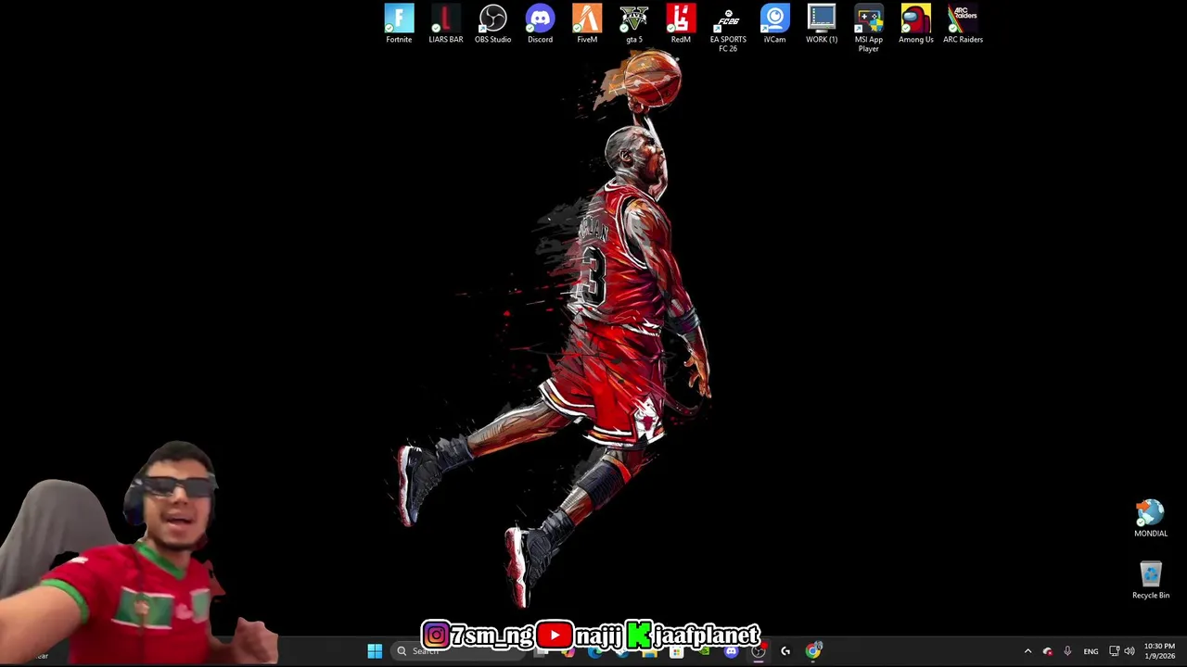Open Discord from the taskbar

[x=731, y=651]
